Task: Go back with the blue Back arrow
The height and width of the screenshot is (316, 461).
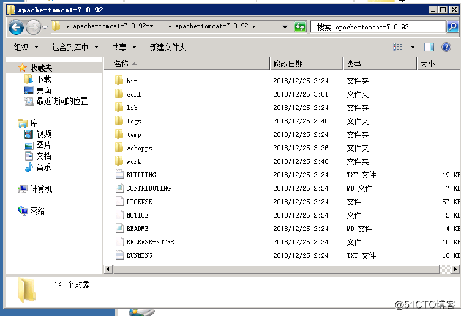Action: (16, 28)
